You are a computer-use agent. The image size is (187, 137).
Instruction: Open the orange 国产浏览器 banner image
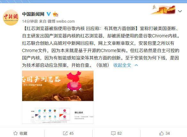pos(58,86)
